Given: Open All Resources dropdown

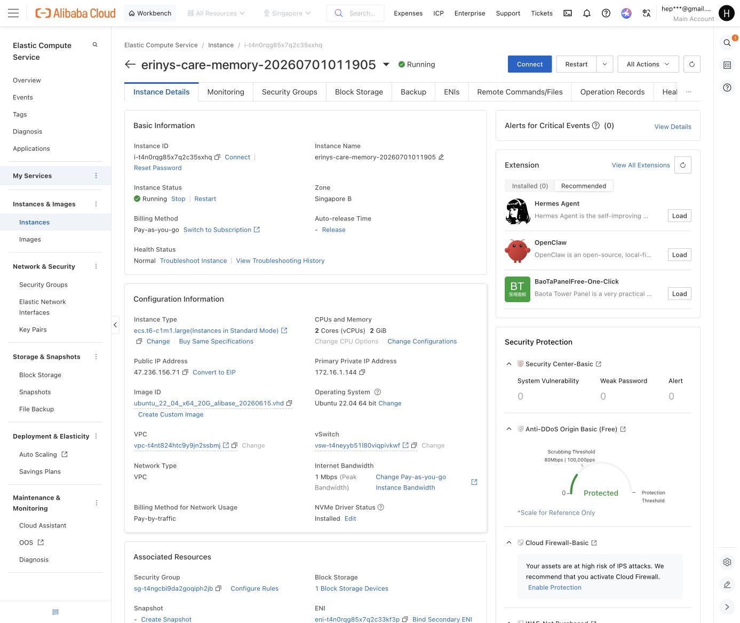Looking at the screenshot, I should [x=216, y=13].
